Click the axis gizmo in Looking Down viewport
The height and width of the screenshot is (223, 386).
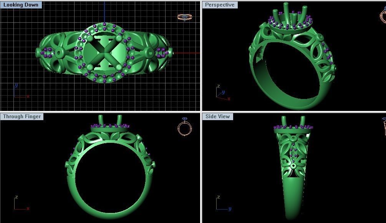[22, 91]
